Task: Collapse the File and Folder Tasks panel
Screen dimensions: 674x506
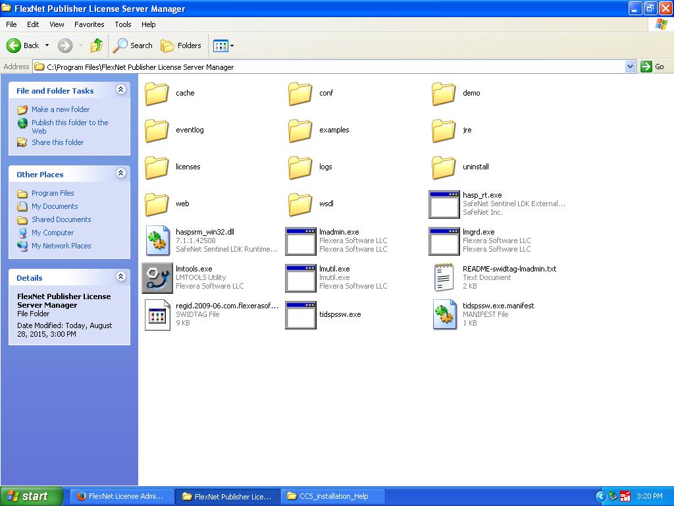Action: [x=121, y=90]
